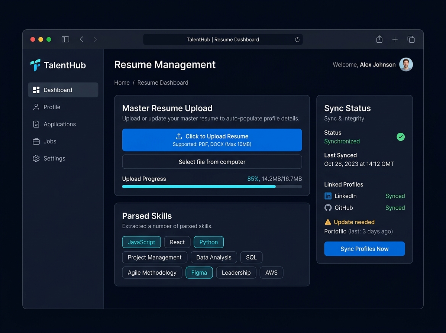The width and height of the screenshot is (446, 333).
Task: Open a new tab with the plus icon
Action: point(395,39)
